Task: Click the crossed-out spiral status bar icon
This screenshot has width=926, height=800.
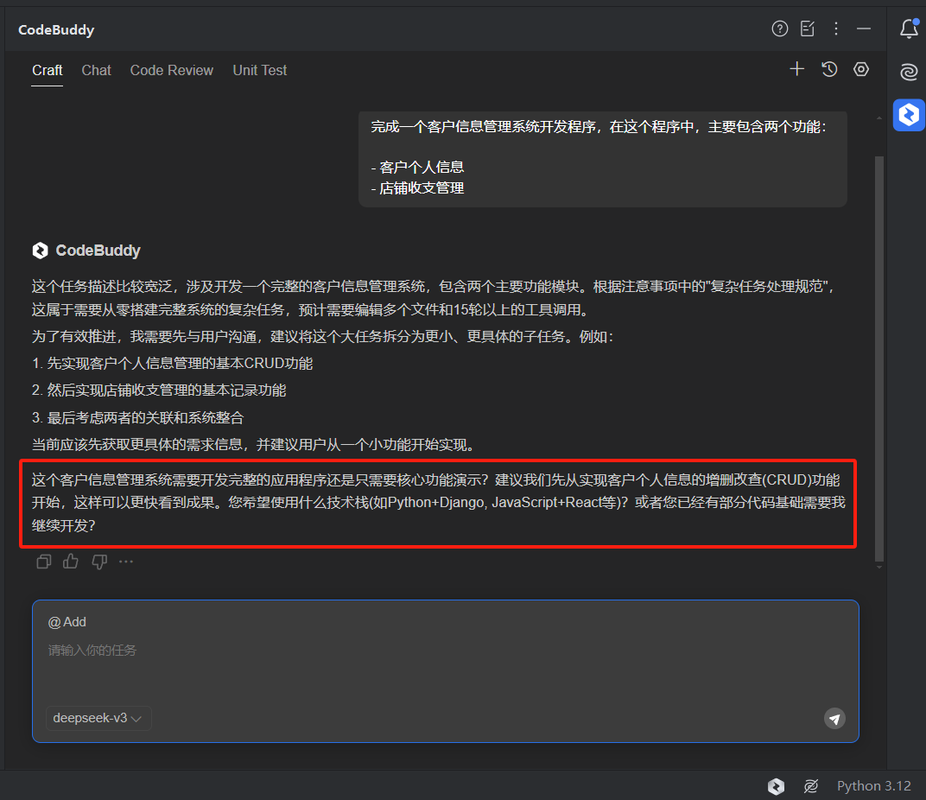Action: coord(811,786)
